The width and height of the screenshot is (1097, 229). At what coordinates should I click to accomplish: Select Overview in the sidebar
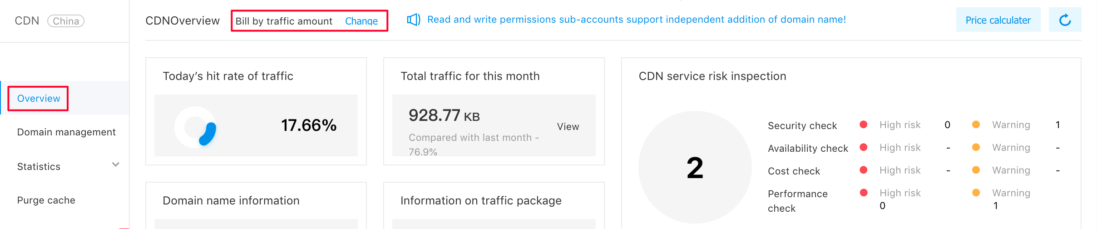pyautogui.click(x=39, y=99)
